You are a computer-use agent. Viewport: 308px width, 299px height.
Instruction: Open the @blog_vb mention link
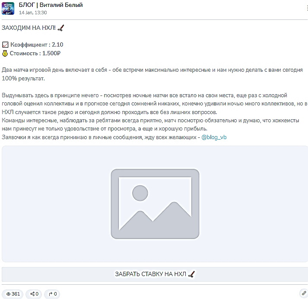click(x=214, y=137)
